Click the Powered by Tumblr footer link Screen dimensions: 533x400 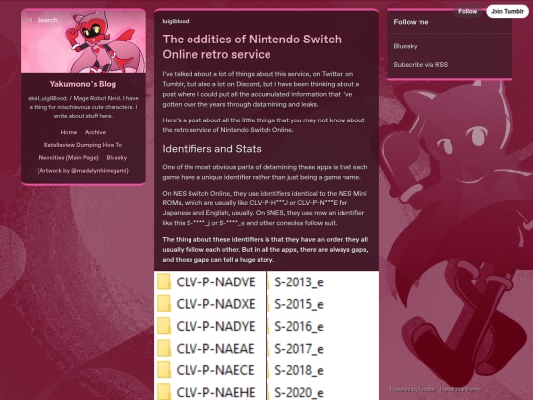point(412,389)
